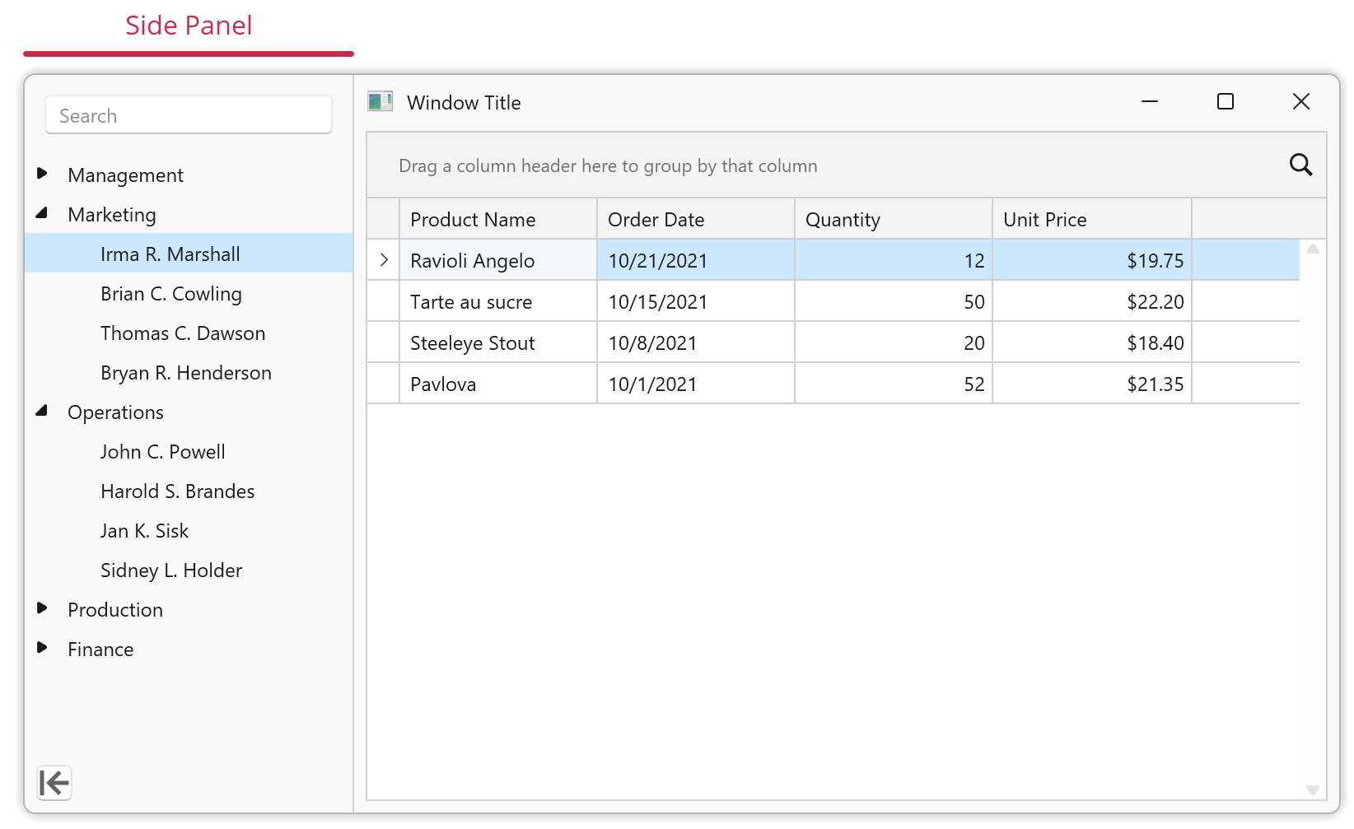Select Brian C. Cowling in the tree
1354x829 pixels.
171,294
